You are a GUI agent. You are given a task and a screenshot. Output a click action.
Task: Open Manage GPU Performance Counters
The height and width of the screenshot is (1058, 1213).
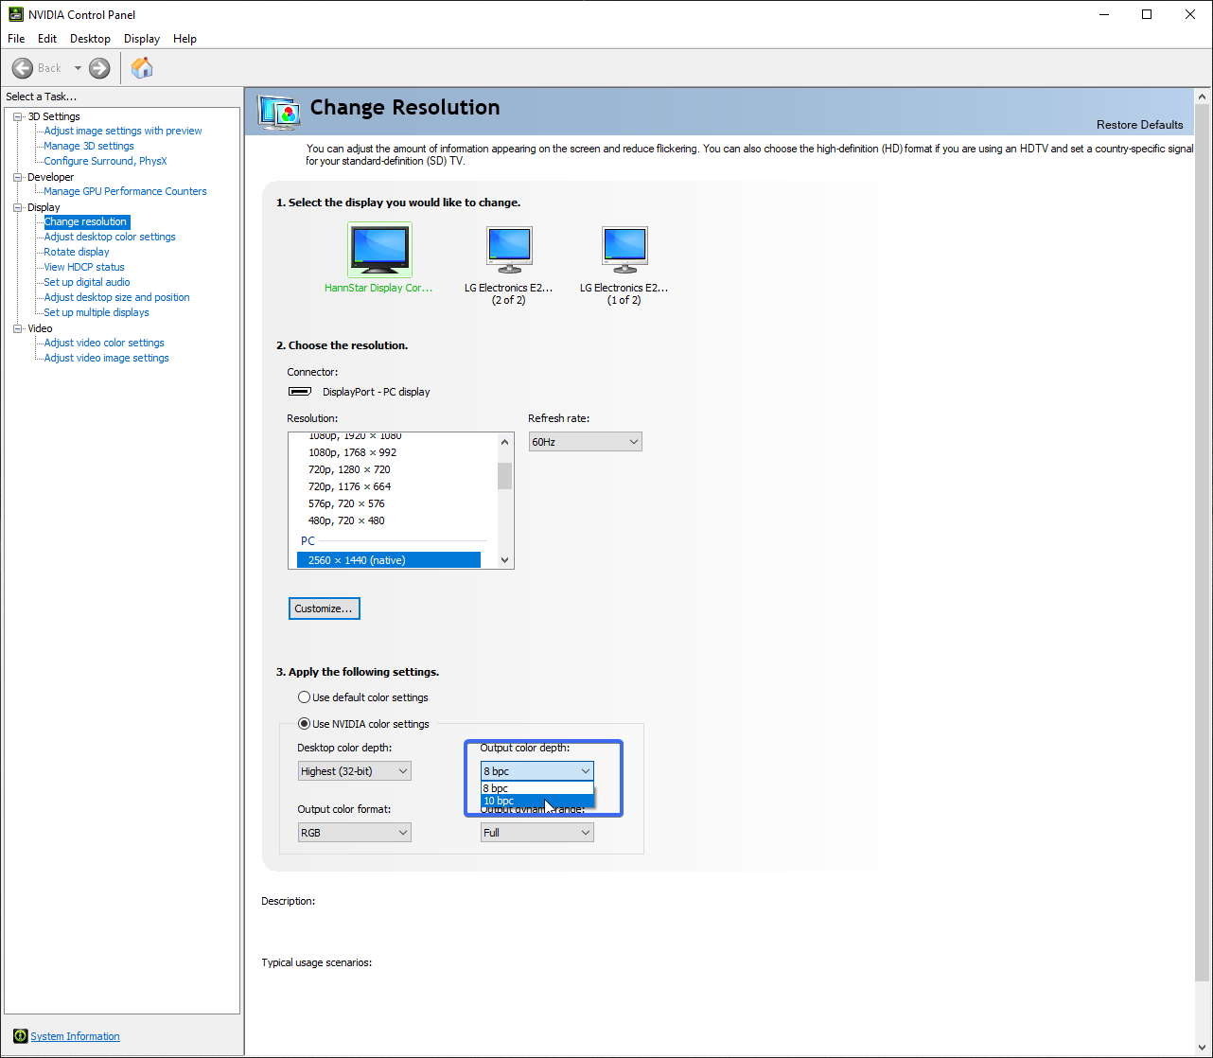pos(125,191)
